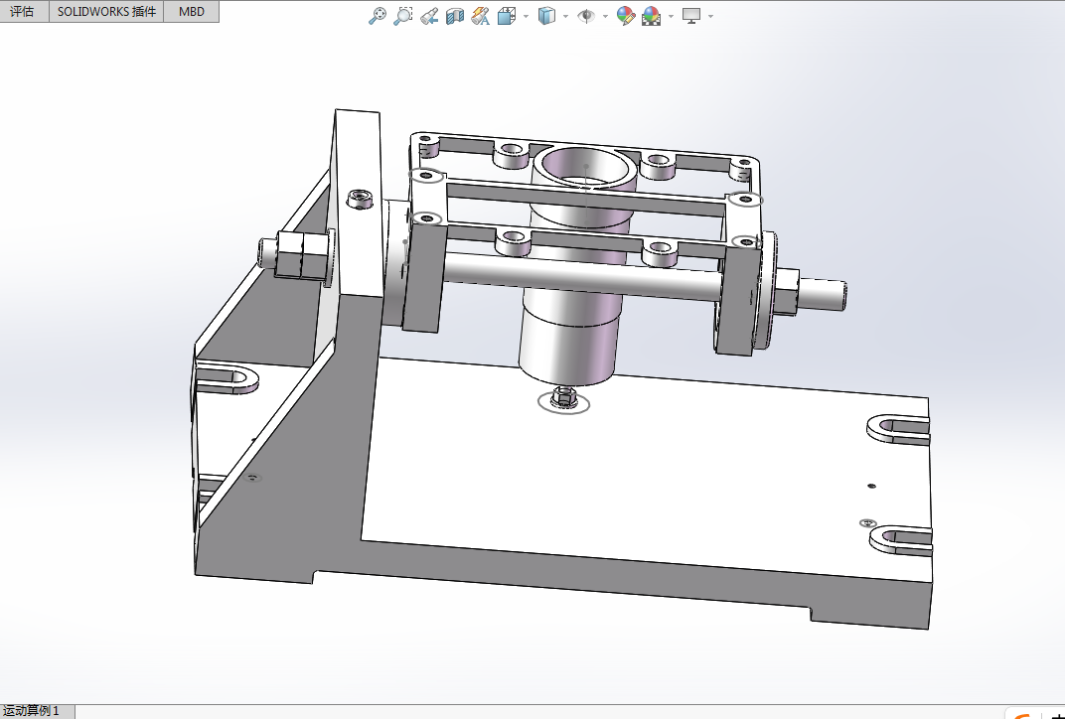Click the Hide/Show Items eye icon
The height and width of the screenshot is (719, 1065).
coord(585,16)
